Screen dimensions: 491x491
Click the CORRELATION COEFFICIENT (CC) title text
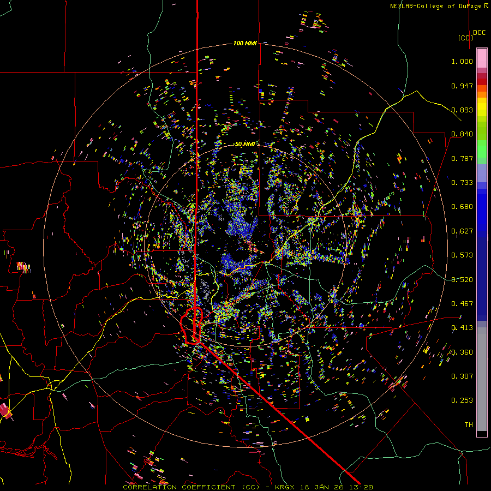pyautogui.click(x=191, y=487)
